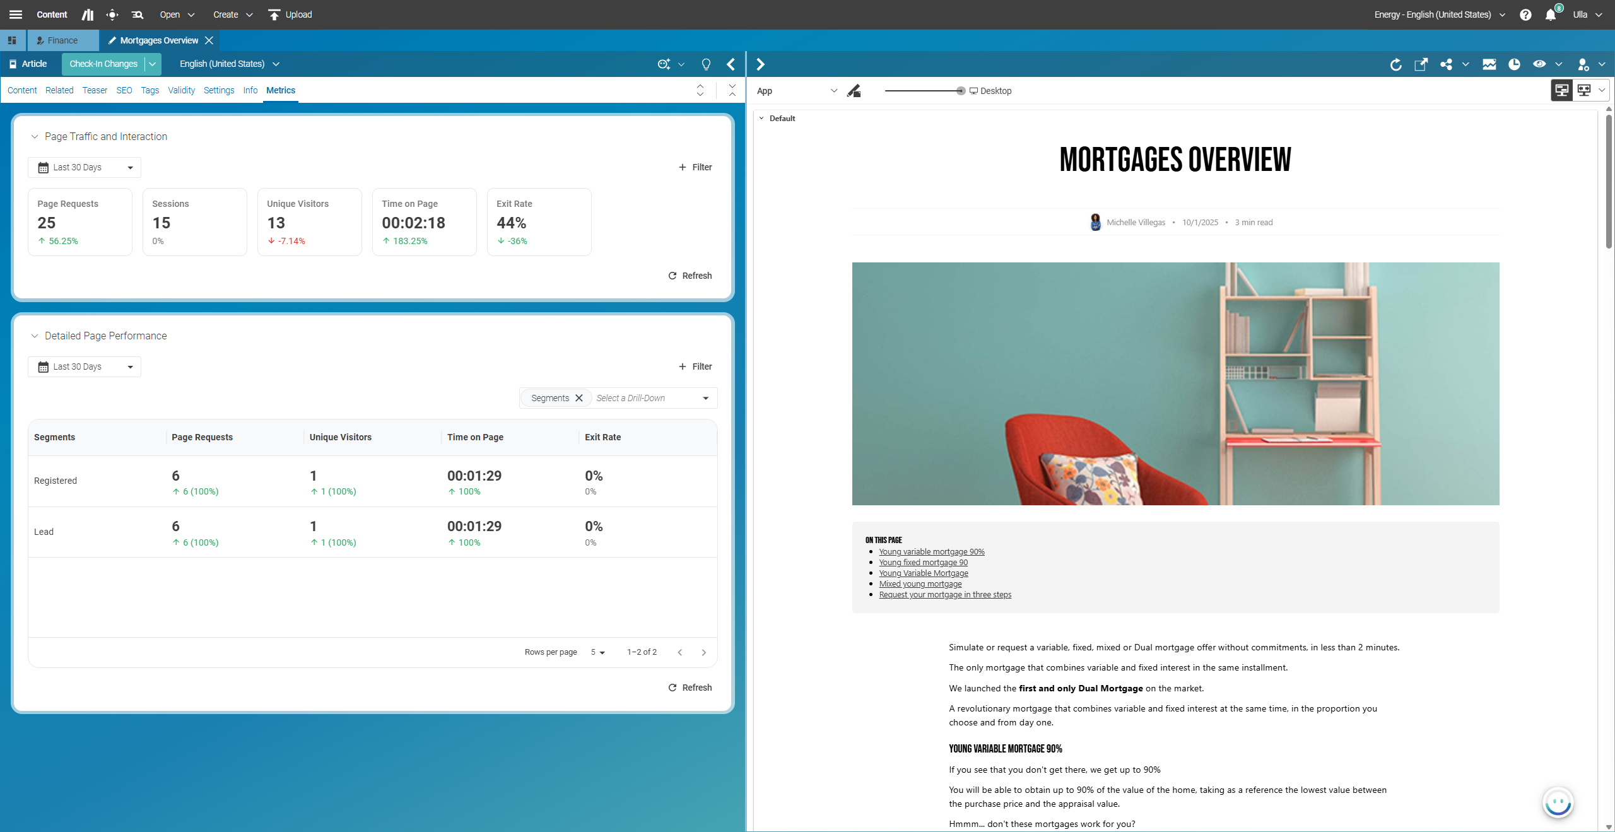Open the Young fixed mortgage 90 link
Viewport: 1615px width, 832px height.
click(x=923, y=562)
